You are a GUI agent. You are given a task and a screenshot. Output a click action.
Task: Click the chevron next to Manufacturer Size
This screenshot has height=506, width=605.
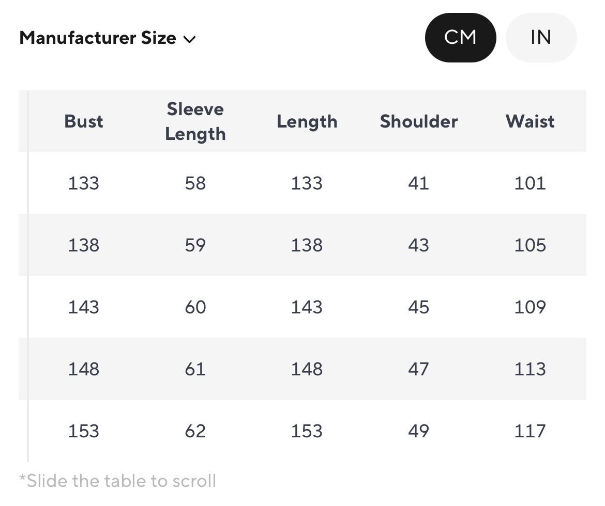click(x=190, y=39)
